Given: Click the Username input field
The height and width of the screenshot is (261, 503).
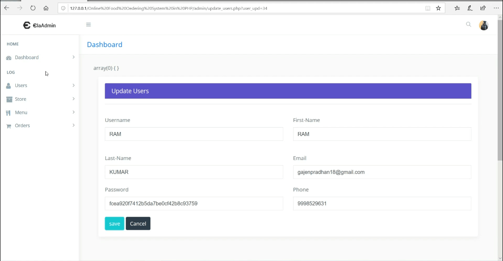Looking at the screenshot, I should [194, 134].
